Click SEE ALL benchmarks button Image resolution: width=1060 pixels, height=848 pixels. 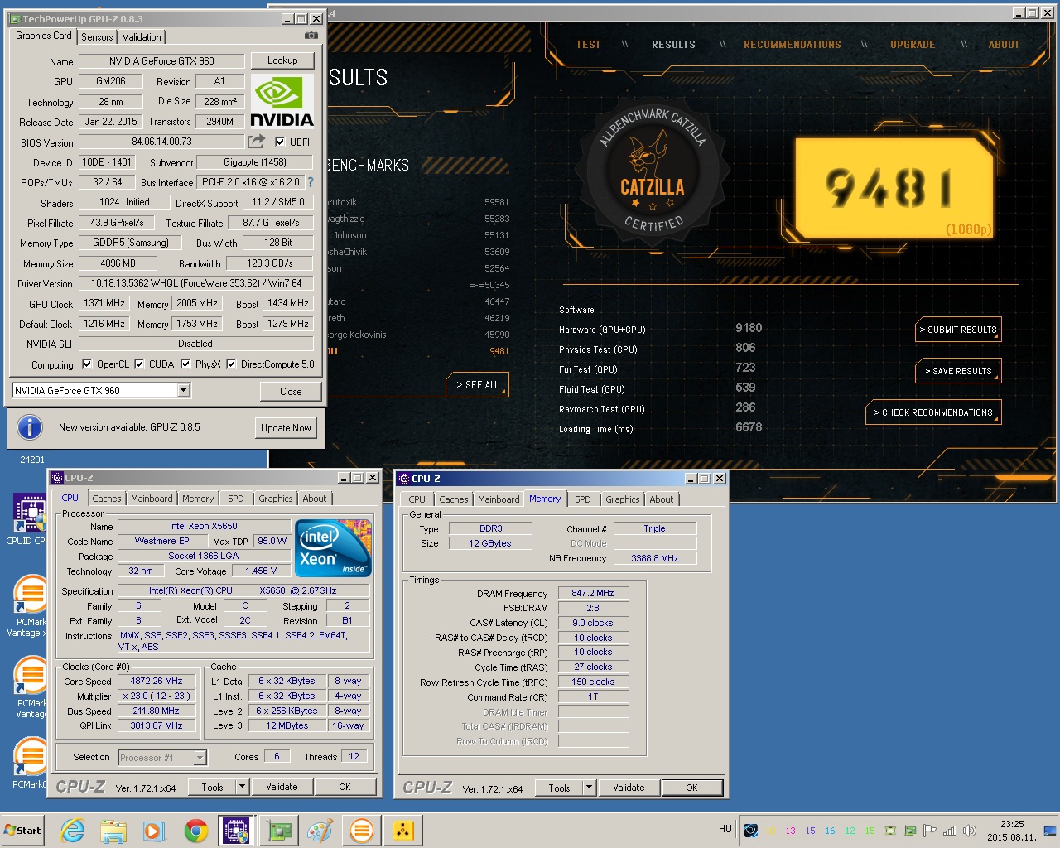coord(478,385)
